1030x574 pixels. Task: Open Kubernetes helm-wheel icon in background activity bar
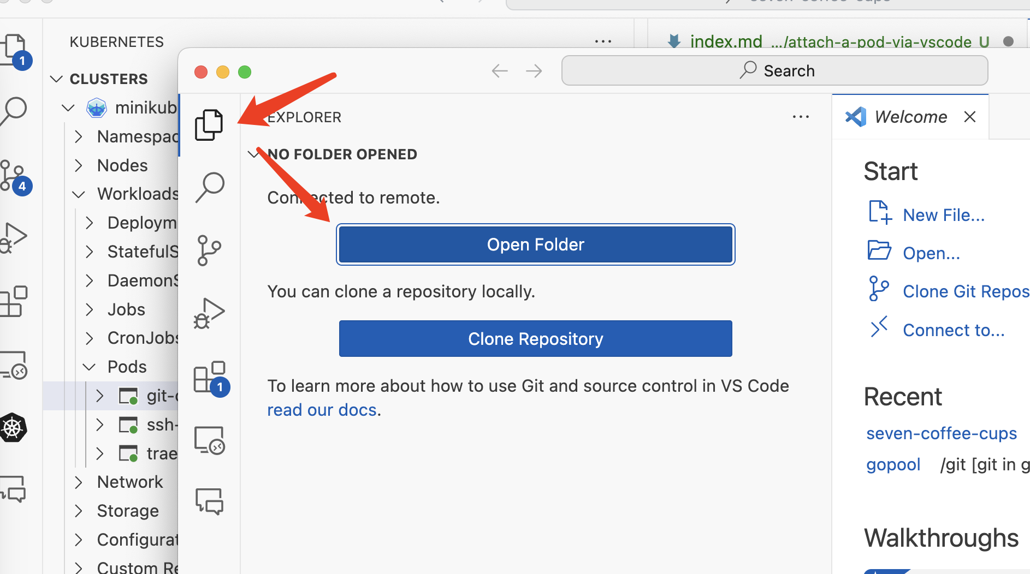[13, 428]
